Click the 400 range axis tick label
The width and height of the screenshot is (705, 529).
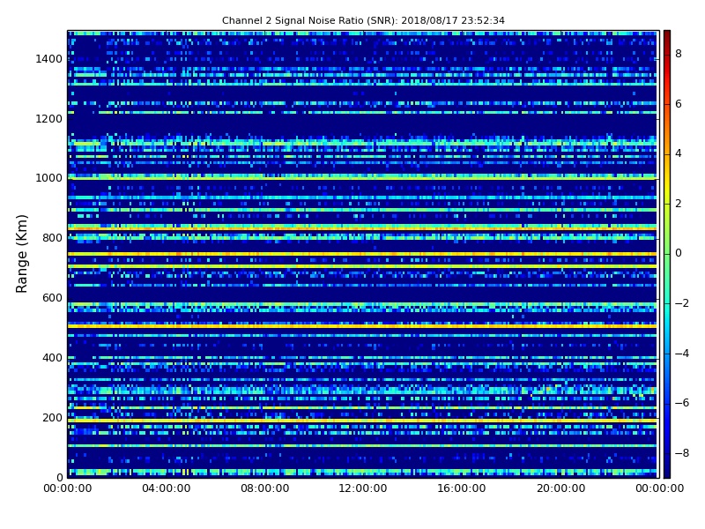click(52, 358)
